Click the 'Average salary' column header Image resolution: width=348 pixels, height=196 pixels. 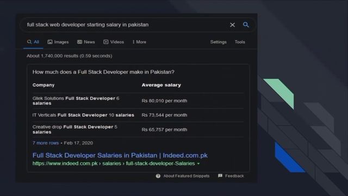161,85
